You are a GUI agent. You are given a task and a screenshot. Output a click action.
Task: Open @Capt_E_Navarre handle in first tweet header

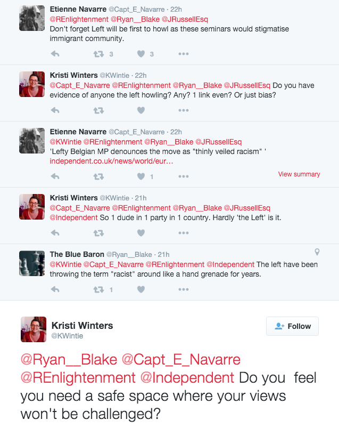pos(137,10)
